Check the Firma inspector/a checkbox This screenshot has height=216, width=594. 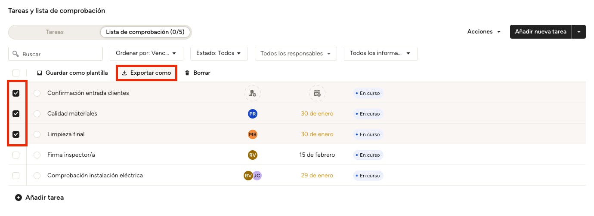point(16,155)
